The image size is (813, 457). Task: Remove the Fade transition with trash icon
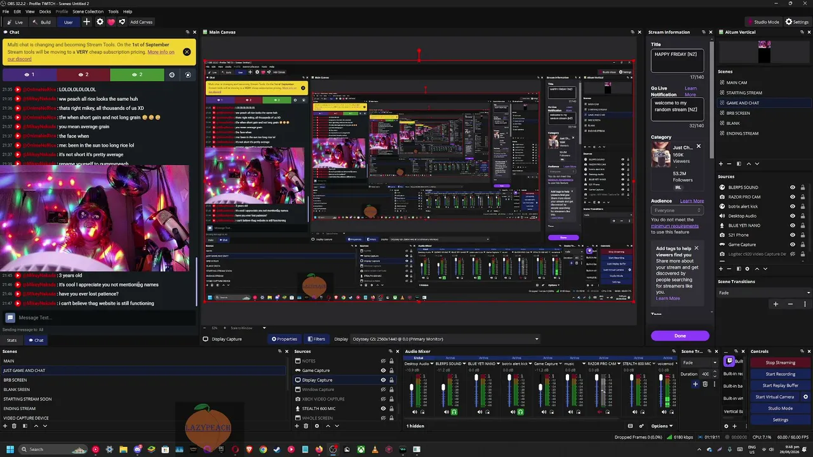coord(705,383)
